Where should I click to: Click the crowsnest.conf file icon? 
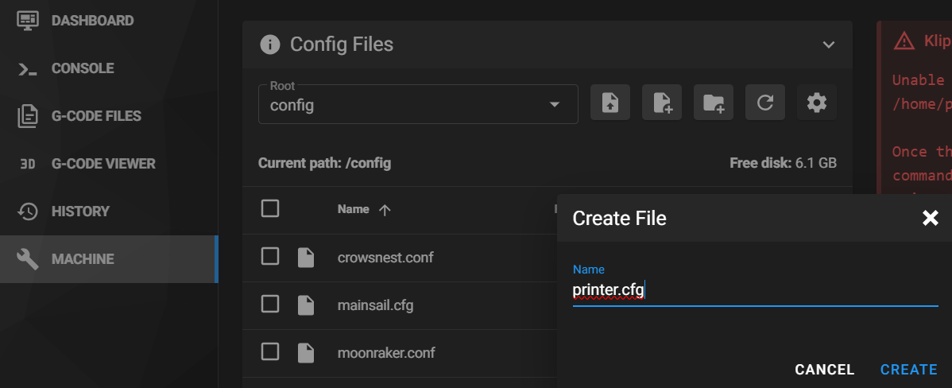click(x=306, y=257)
